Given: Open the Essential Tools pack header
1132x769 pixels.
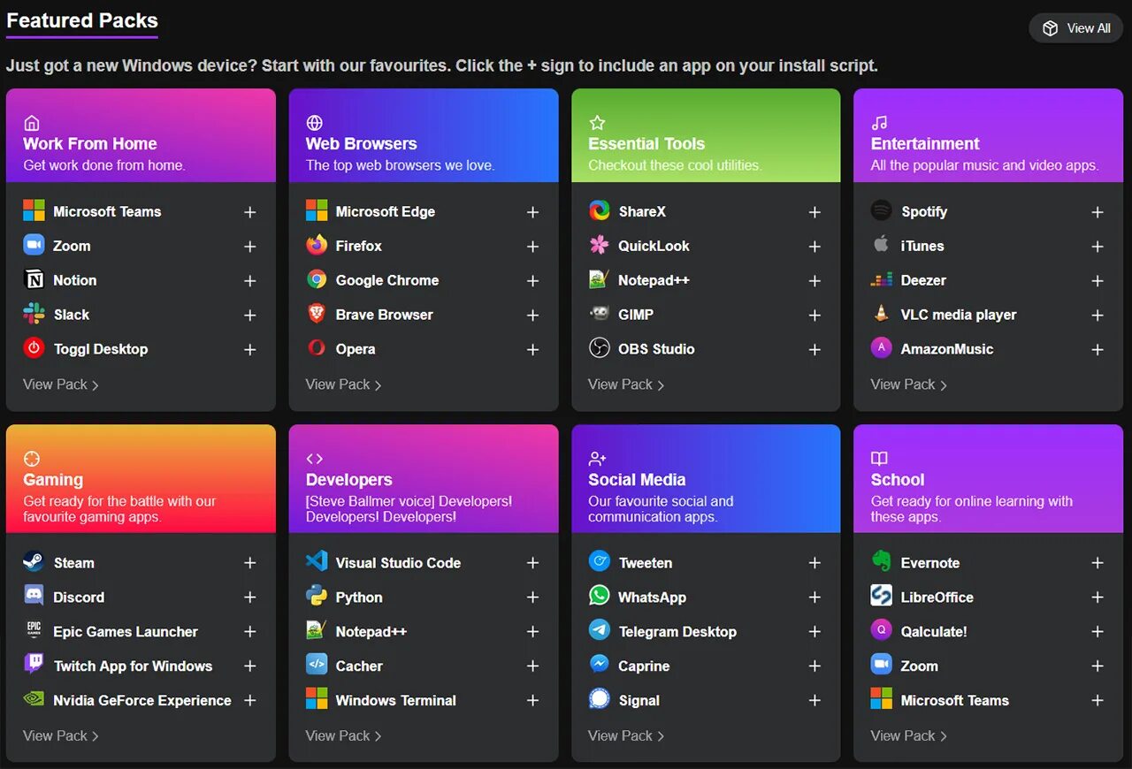Looking at the screenshot, I should coord(706,135).
